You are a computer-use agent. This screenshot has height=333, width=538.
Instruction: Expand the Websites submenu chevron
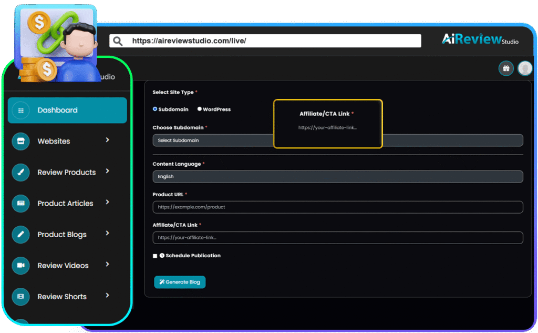[x=107, y=140]
